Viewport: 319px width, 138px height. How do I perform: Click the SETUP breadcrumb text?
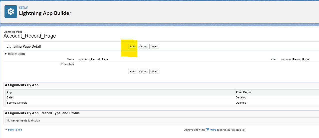(x=23, y=8)
